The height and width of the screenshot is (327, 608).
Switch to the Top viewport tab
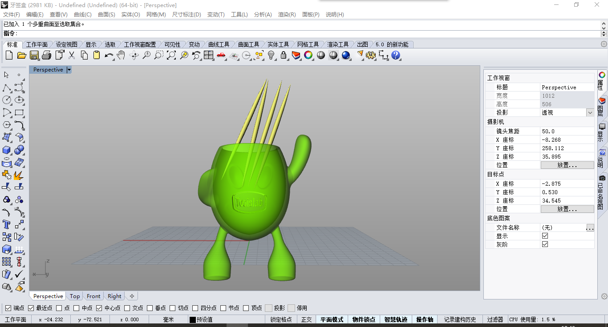(75, 296)
